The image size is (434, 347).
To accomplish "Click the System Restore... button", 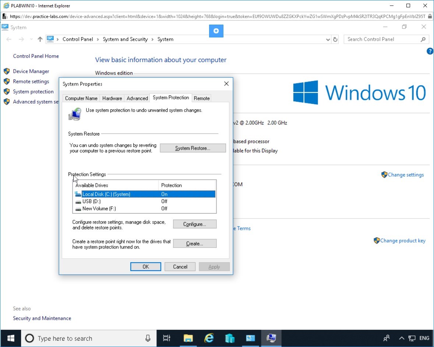I will click(x=193, y=148).
